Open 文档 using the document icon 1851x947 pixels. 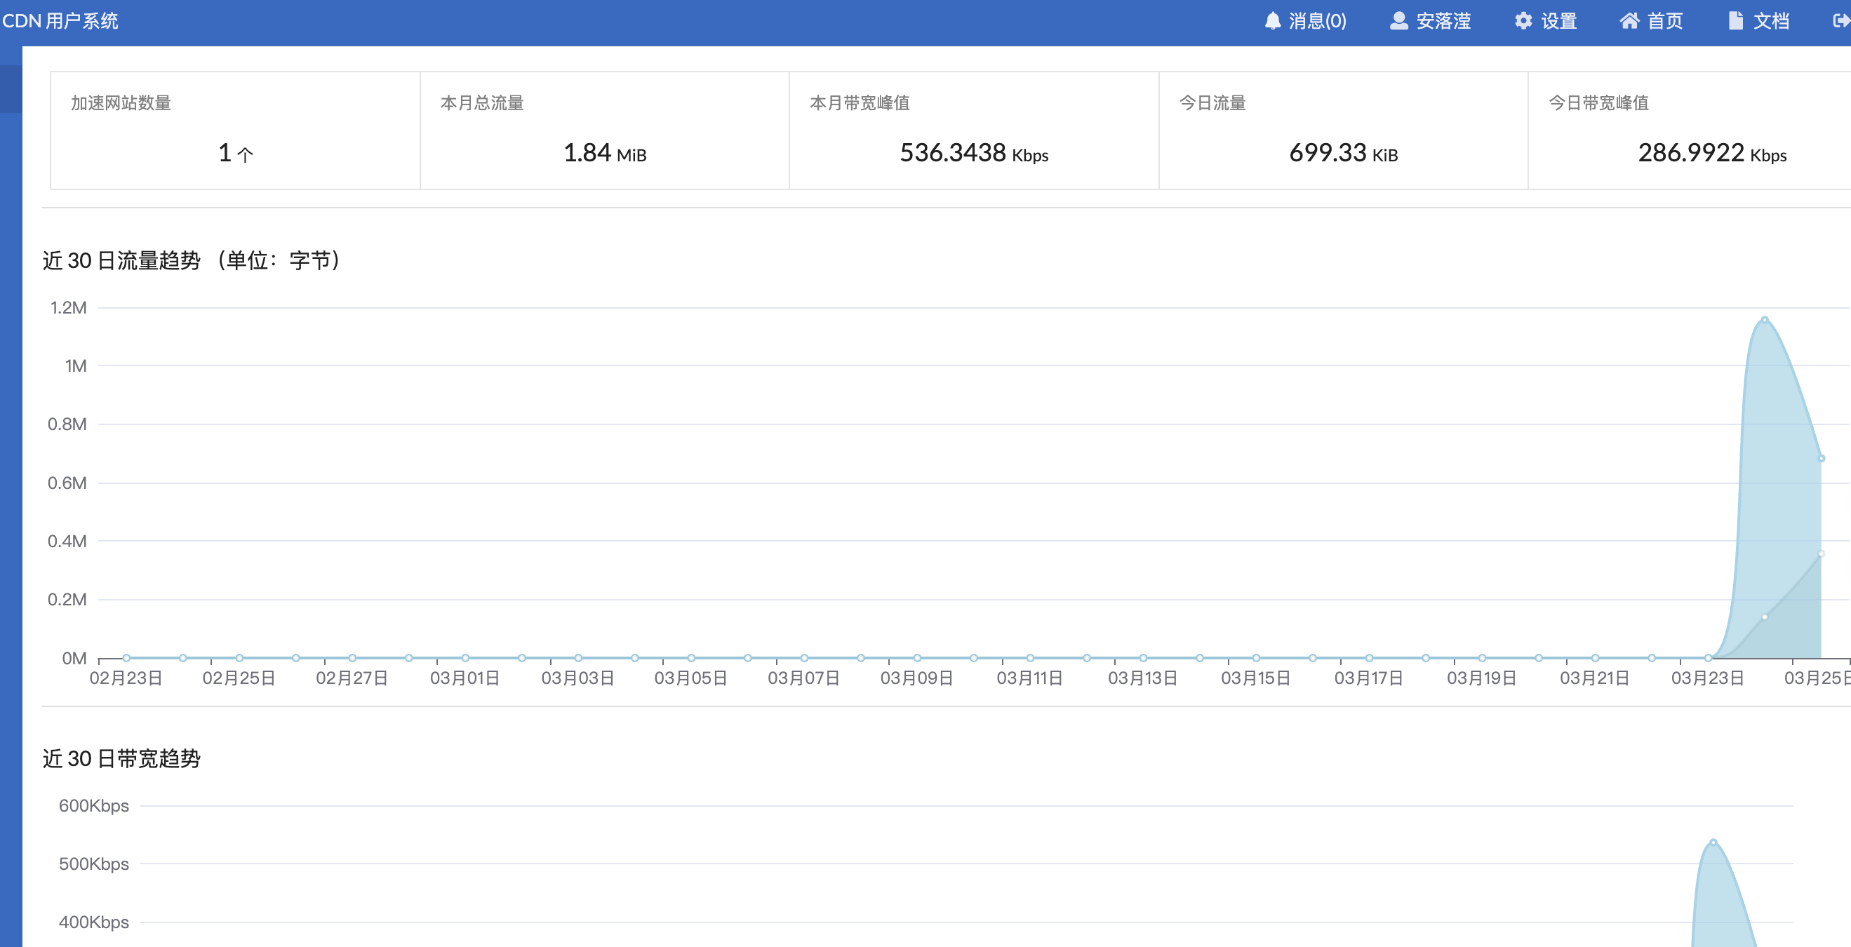click(1735, 21)
